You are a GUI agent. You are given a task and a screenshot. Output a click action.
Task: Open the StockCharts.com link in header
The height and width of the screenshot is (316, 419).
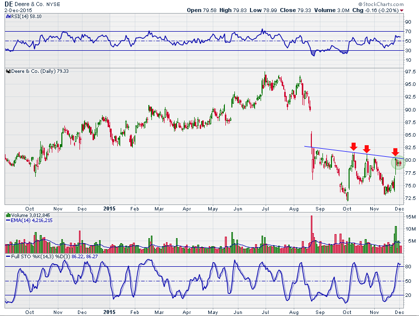pos(381,4)
